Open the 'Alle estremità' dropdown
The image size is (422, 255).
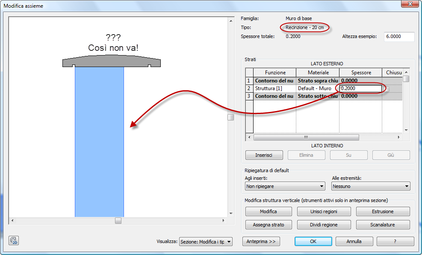click(x=371, y=186)
